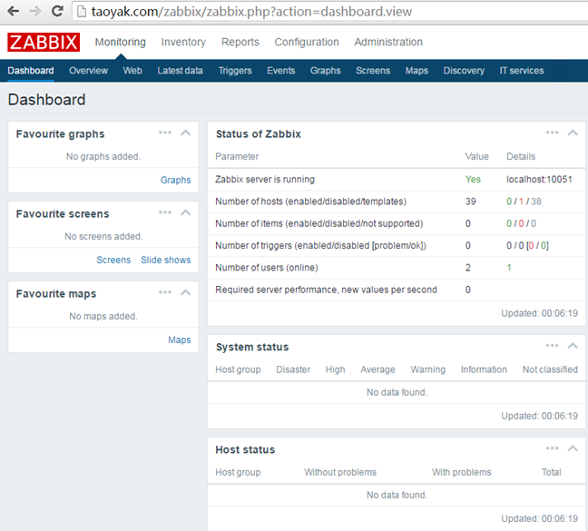Click the 'Without problems' column header
This screenshot has width=588, height=531.
click(340, 473)
